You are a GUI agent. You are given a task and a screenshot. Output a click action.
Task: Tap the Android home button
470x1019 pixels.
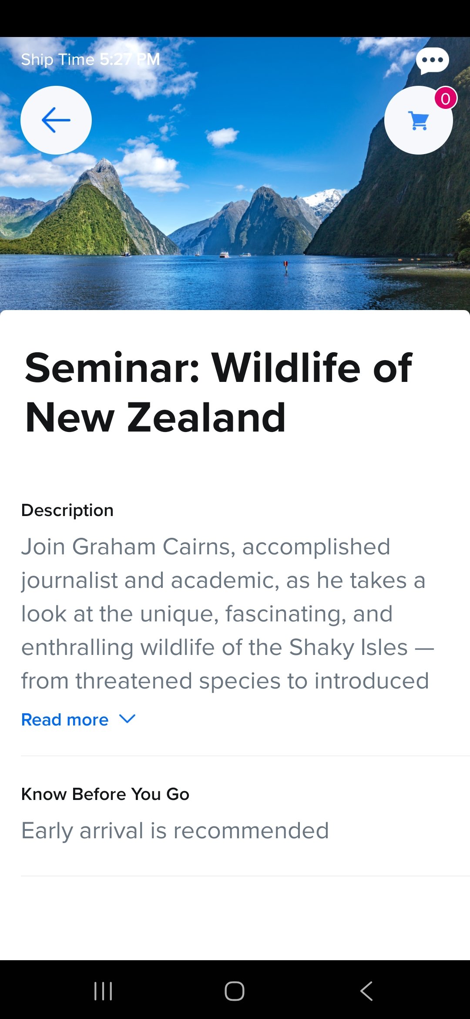point(235,991)
